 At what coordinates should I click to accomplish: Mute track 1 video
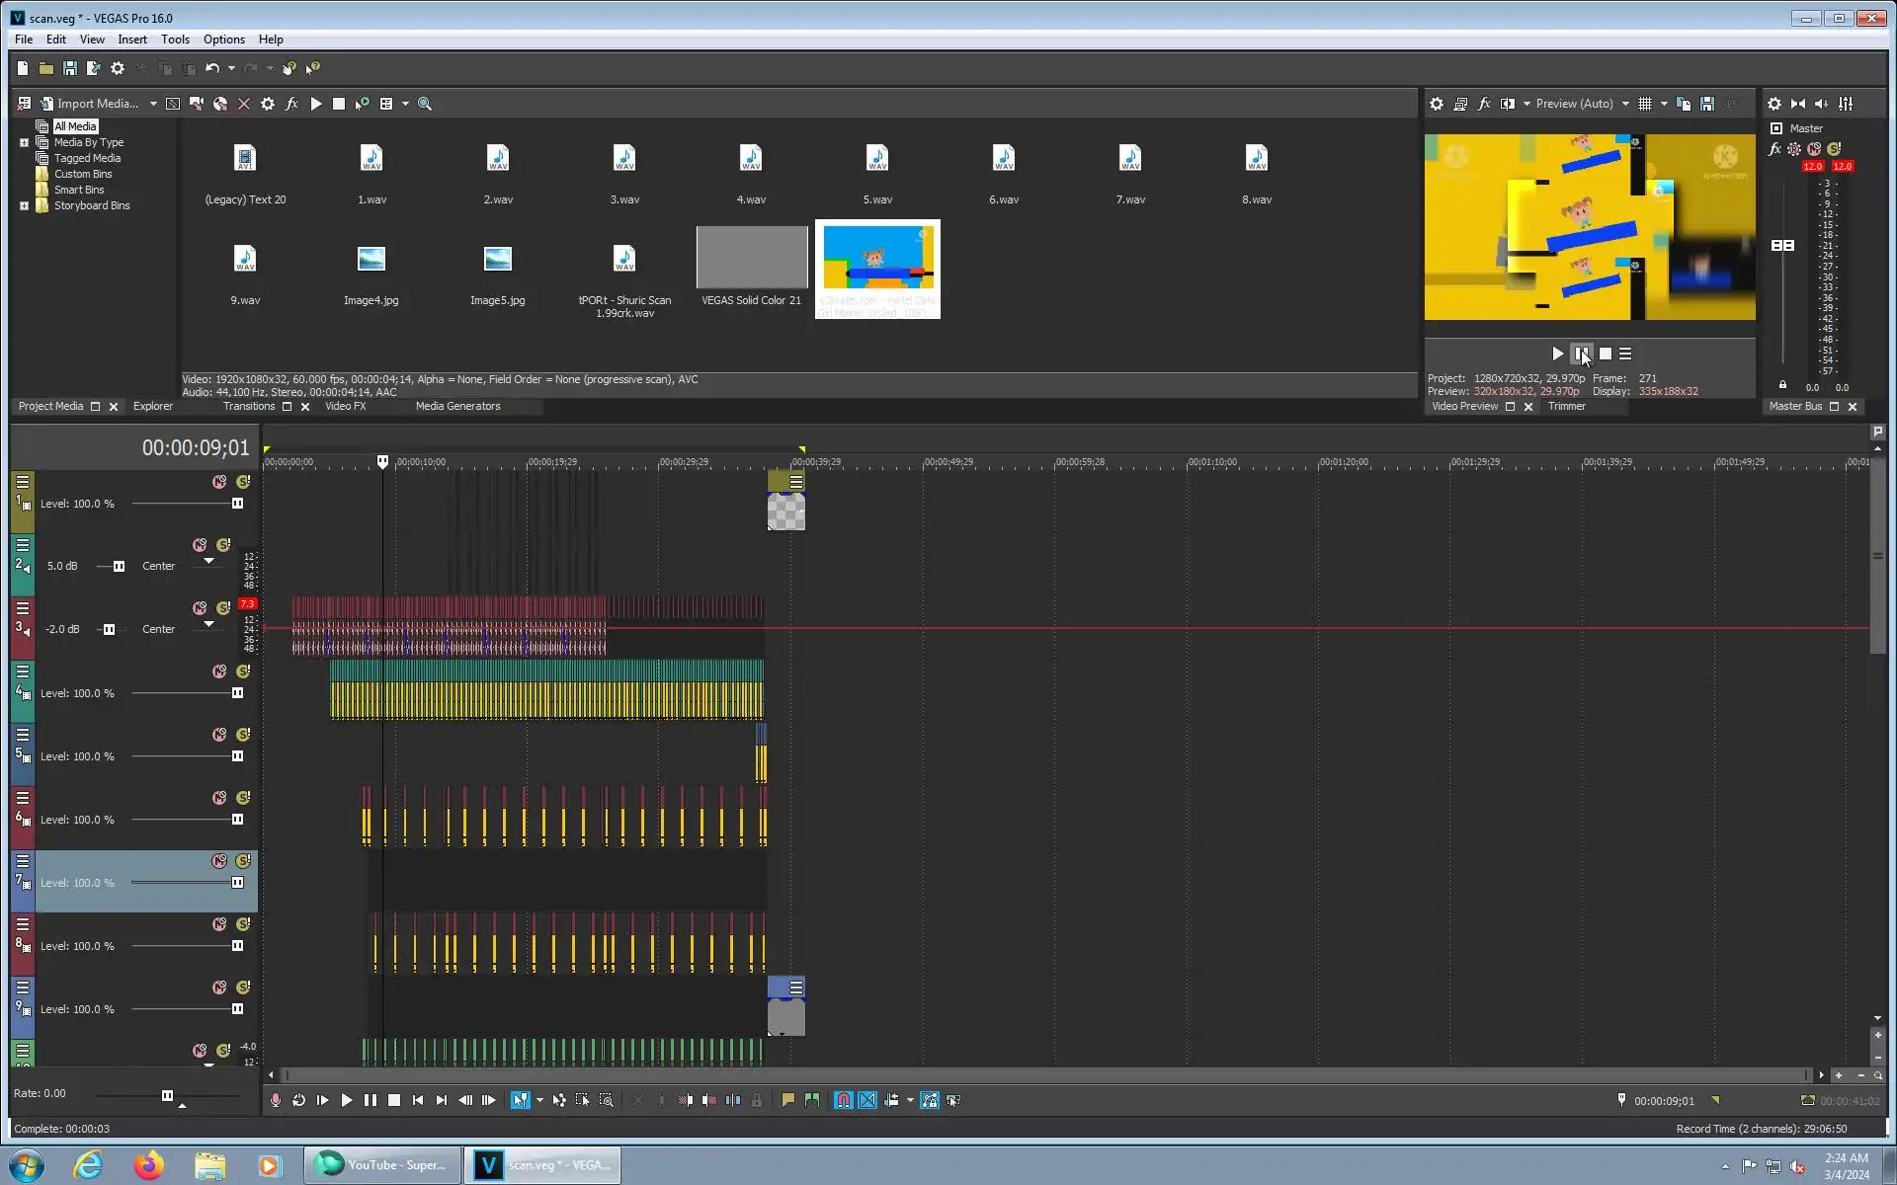(219, 482)
